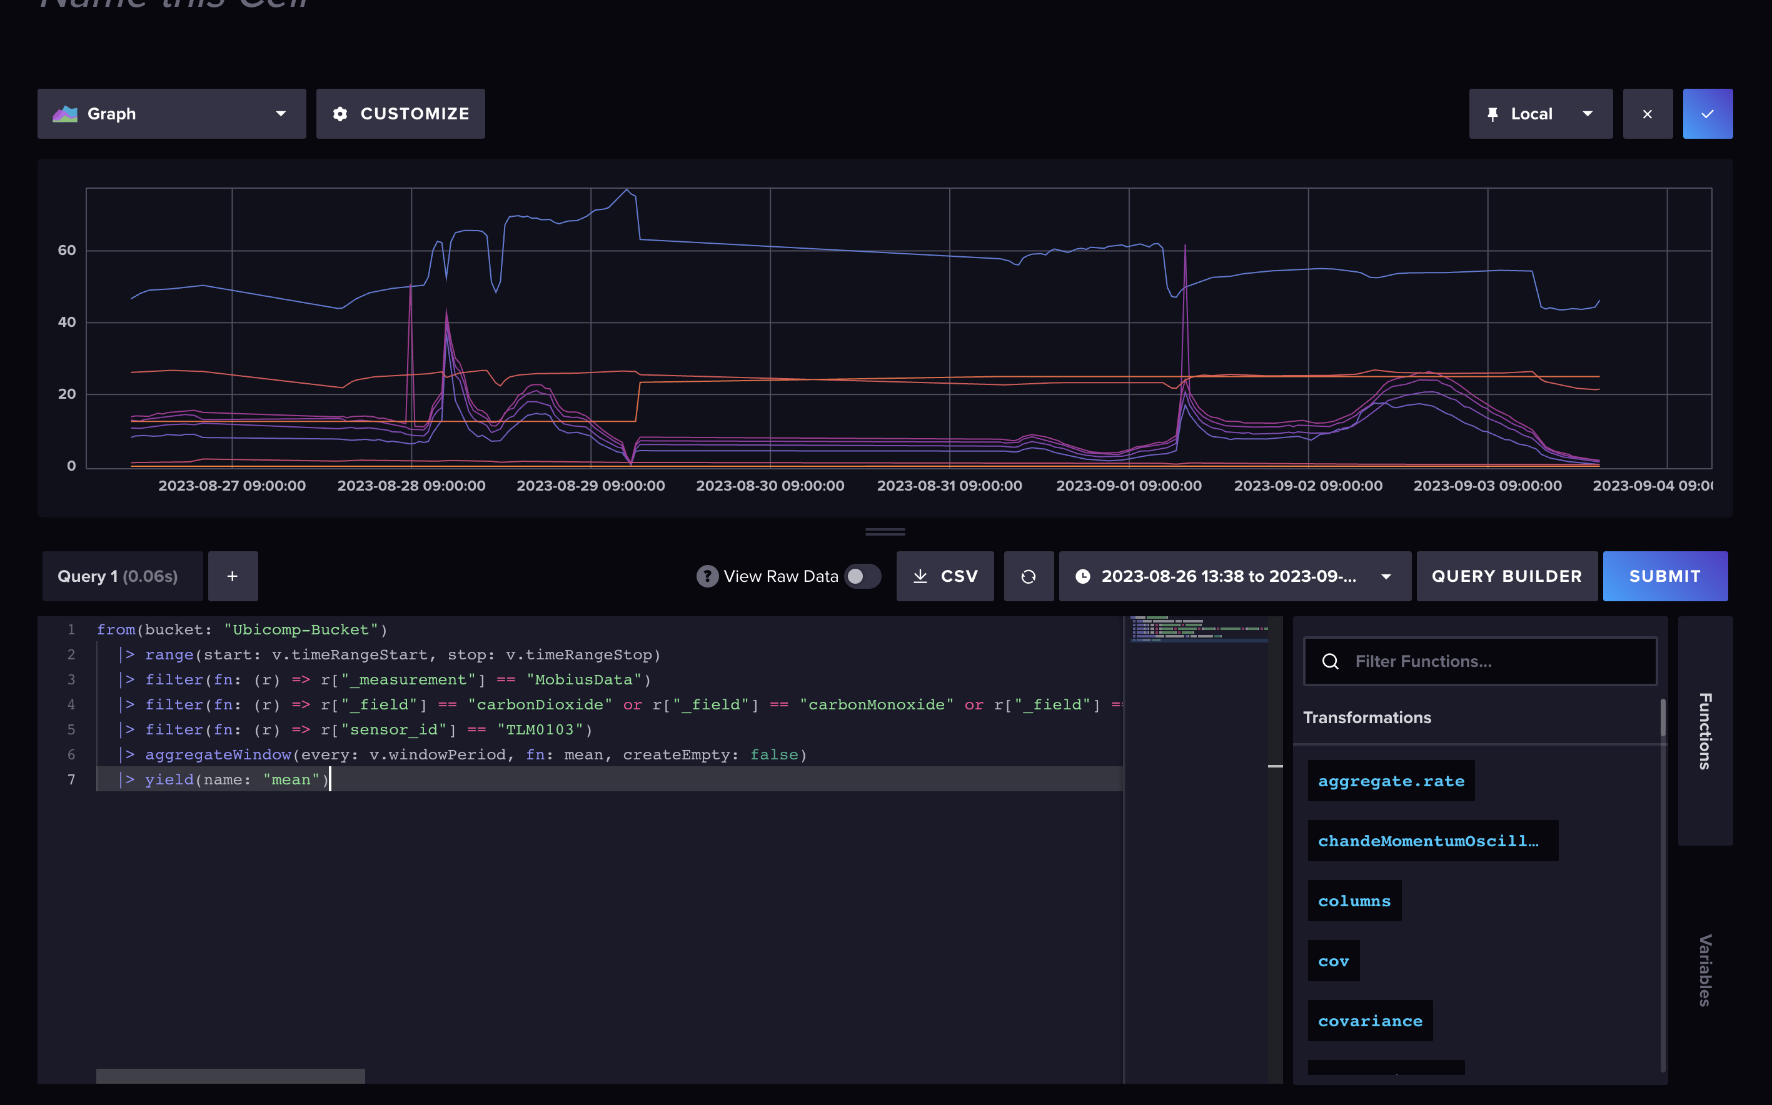Open graph Customize settings
Image resolution: width=1772 pixels, height=1105 pixels.
click(400, 113)
